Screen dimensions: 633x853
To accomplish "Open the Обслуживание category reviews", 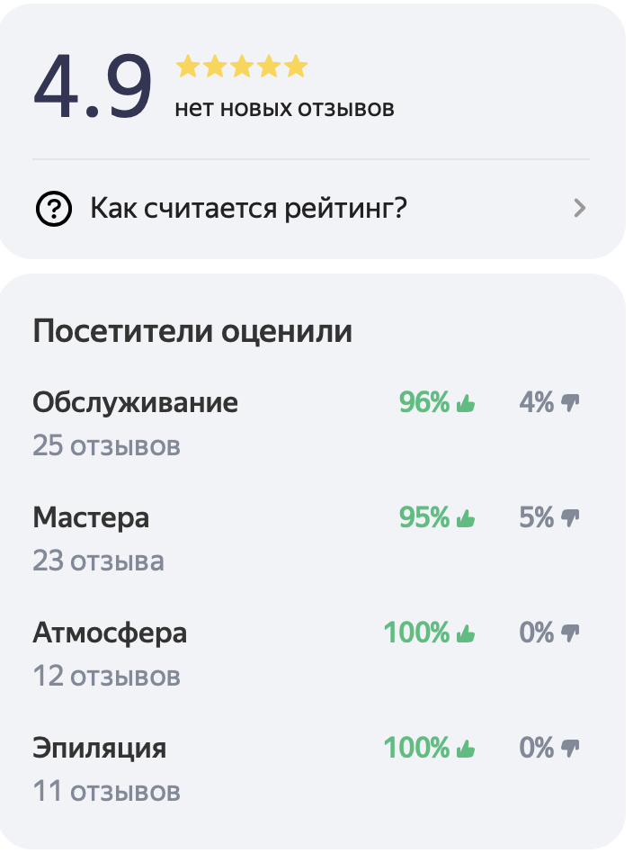I will [x=136, y=403].
